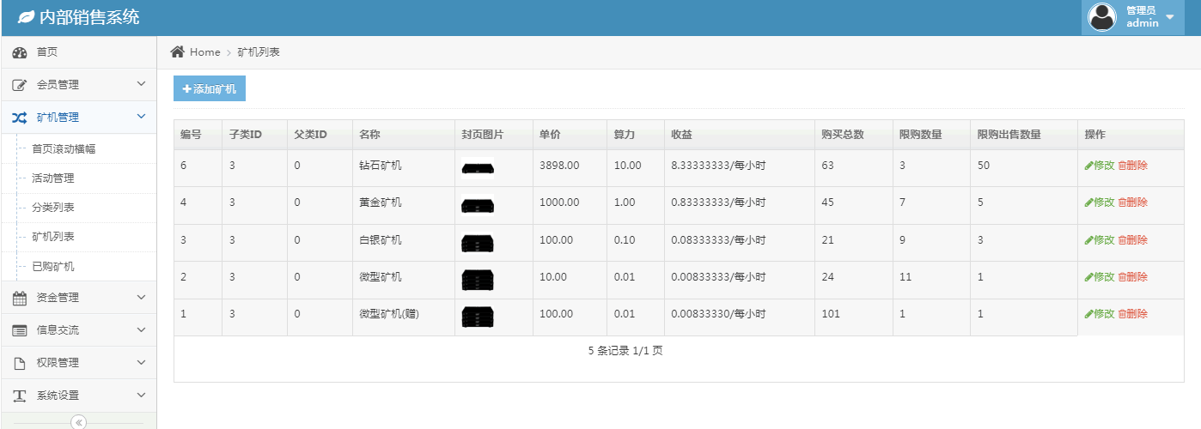Collapse the 矿机管理 menu chevron

point(142,117)
